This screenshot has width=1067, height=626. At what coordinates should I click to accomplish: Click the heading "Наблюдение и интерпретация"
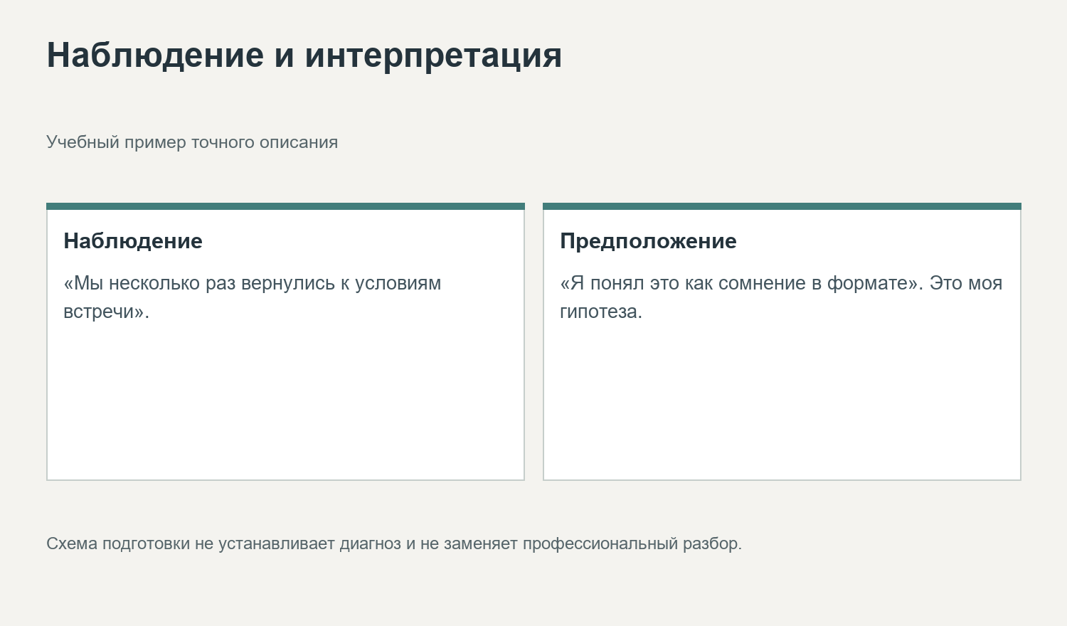click(304, 55)
